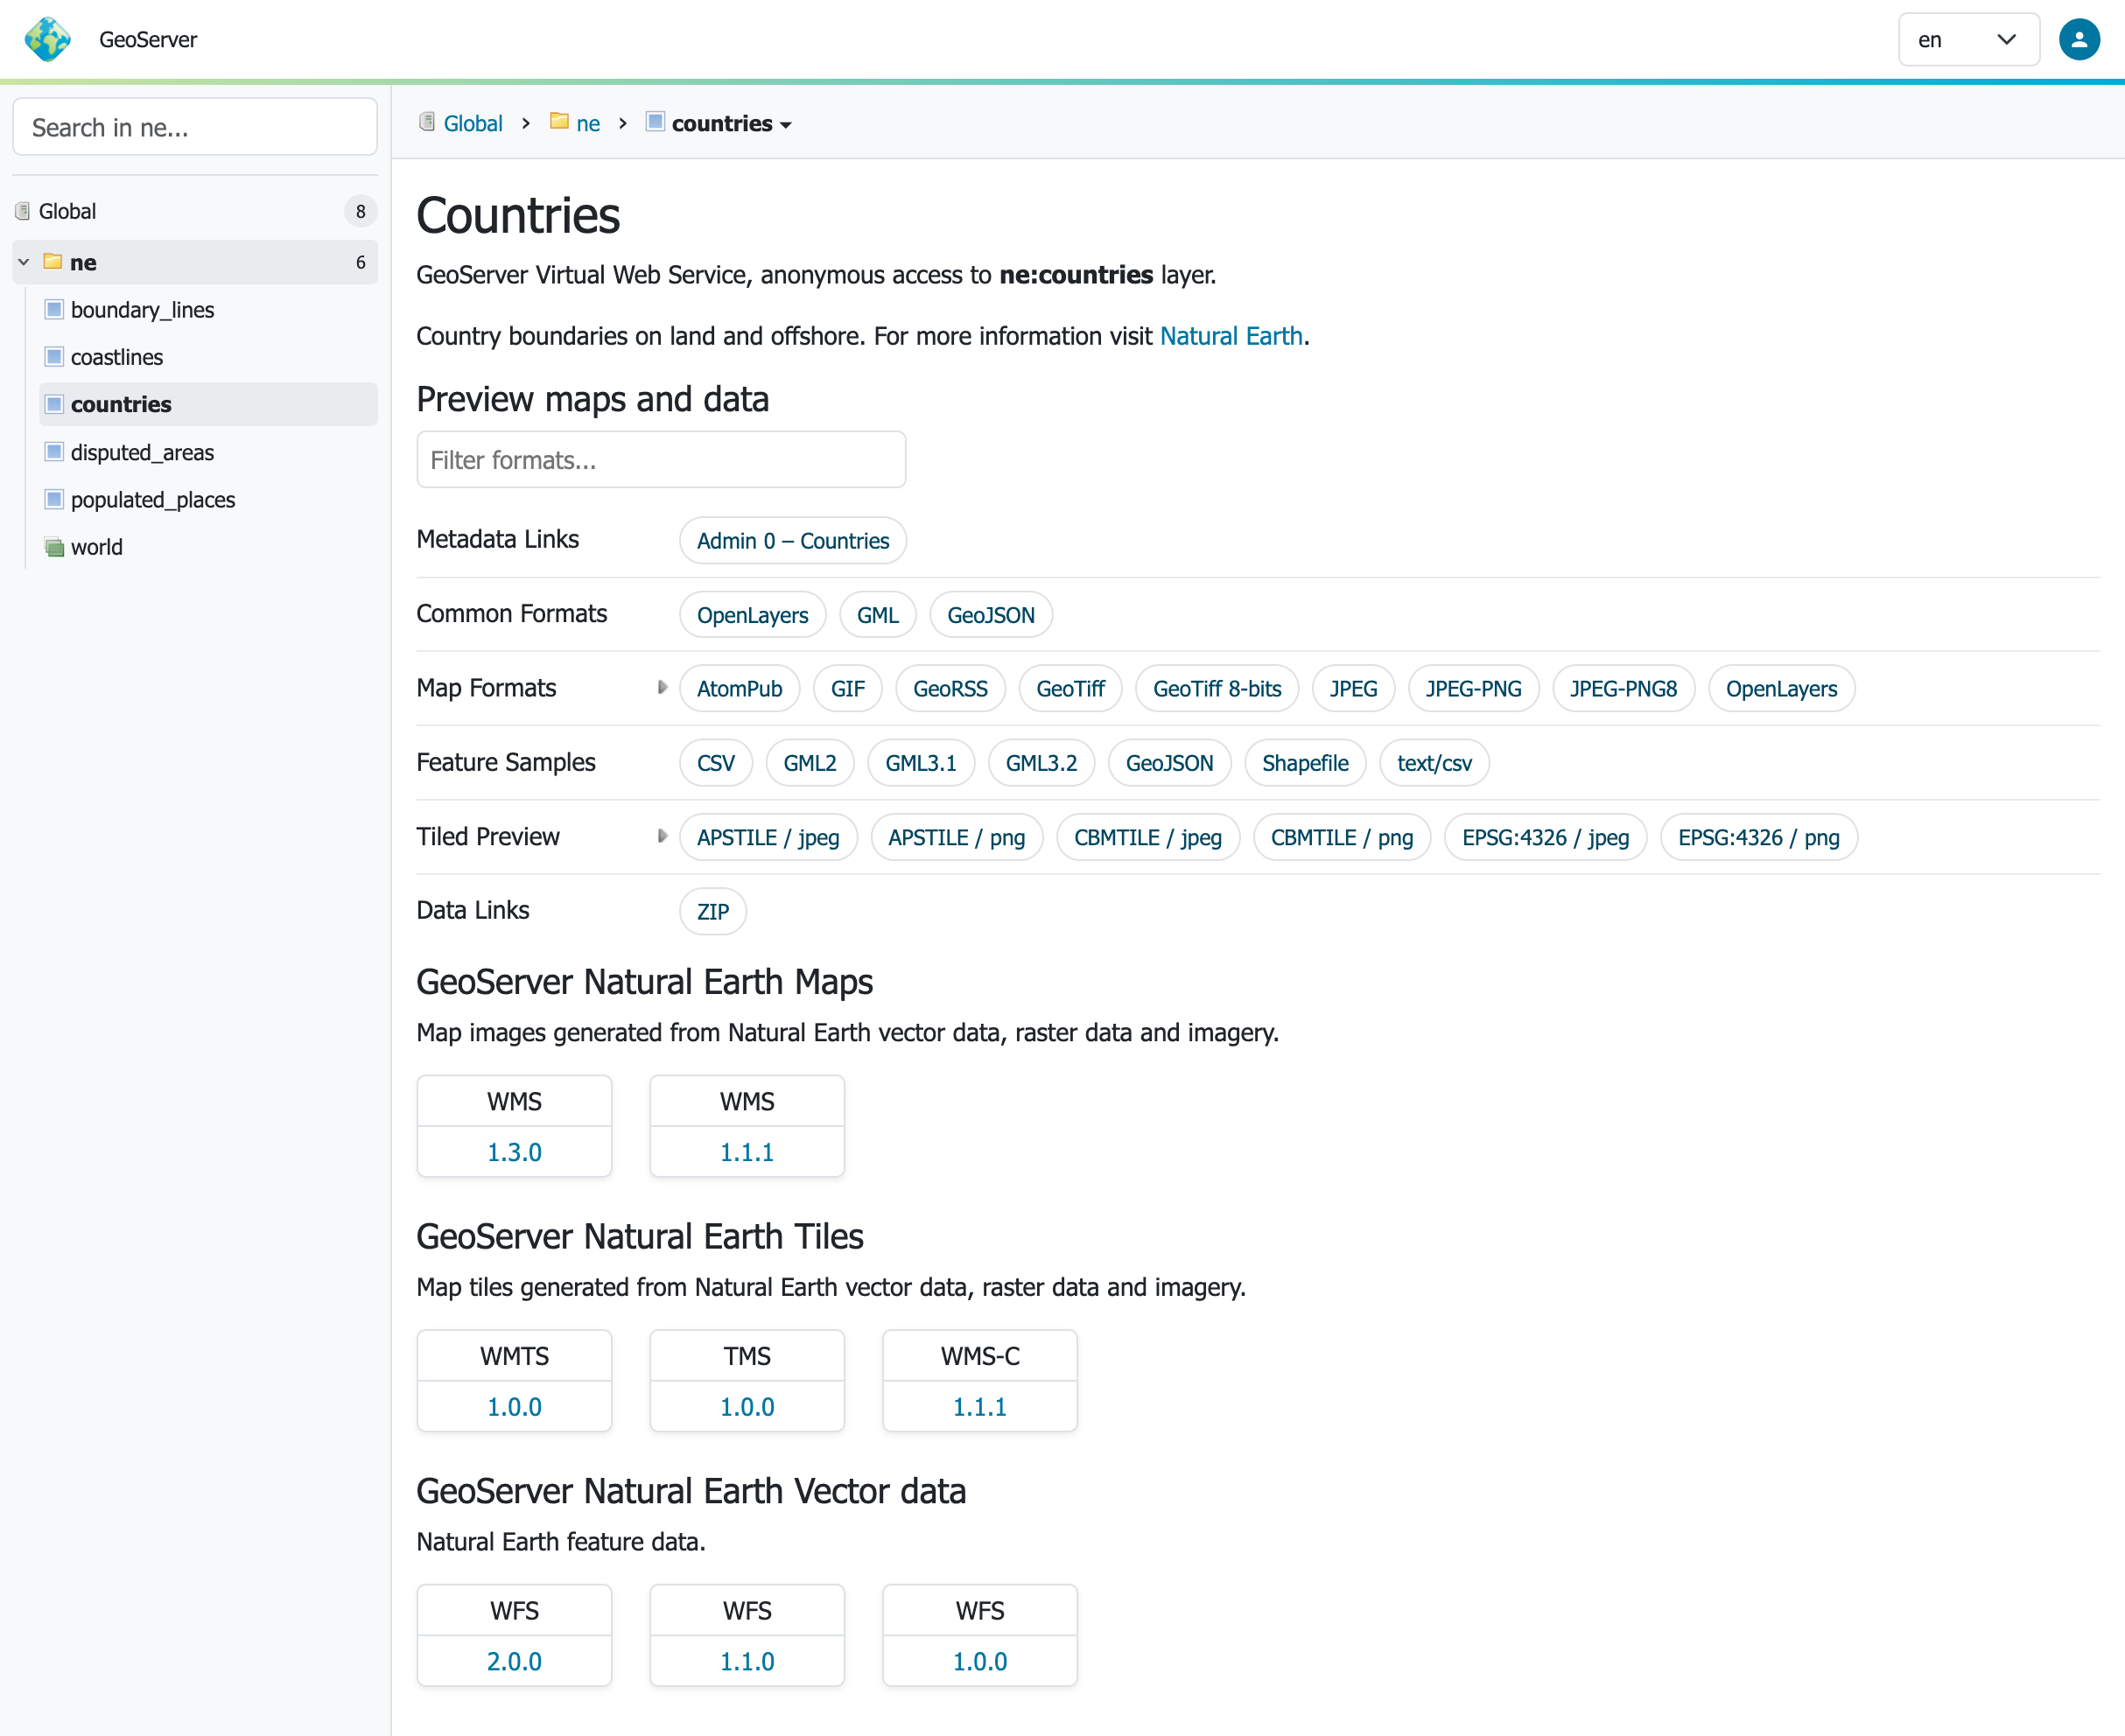Open text/csv feature sample
This screenshot has width=2125, height=1736.
(1434, 763)
